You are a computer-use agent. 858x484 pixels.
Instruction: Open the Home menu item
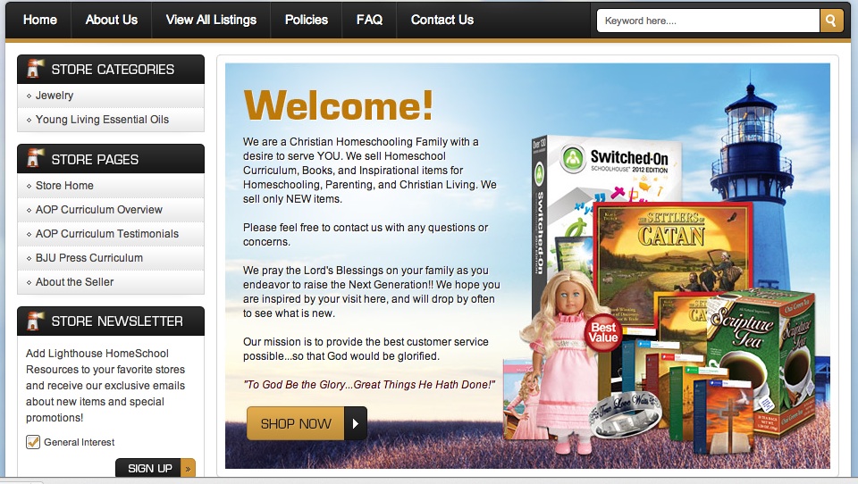coord(40,20)
